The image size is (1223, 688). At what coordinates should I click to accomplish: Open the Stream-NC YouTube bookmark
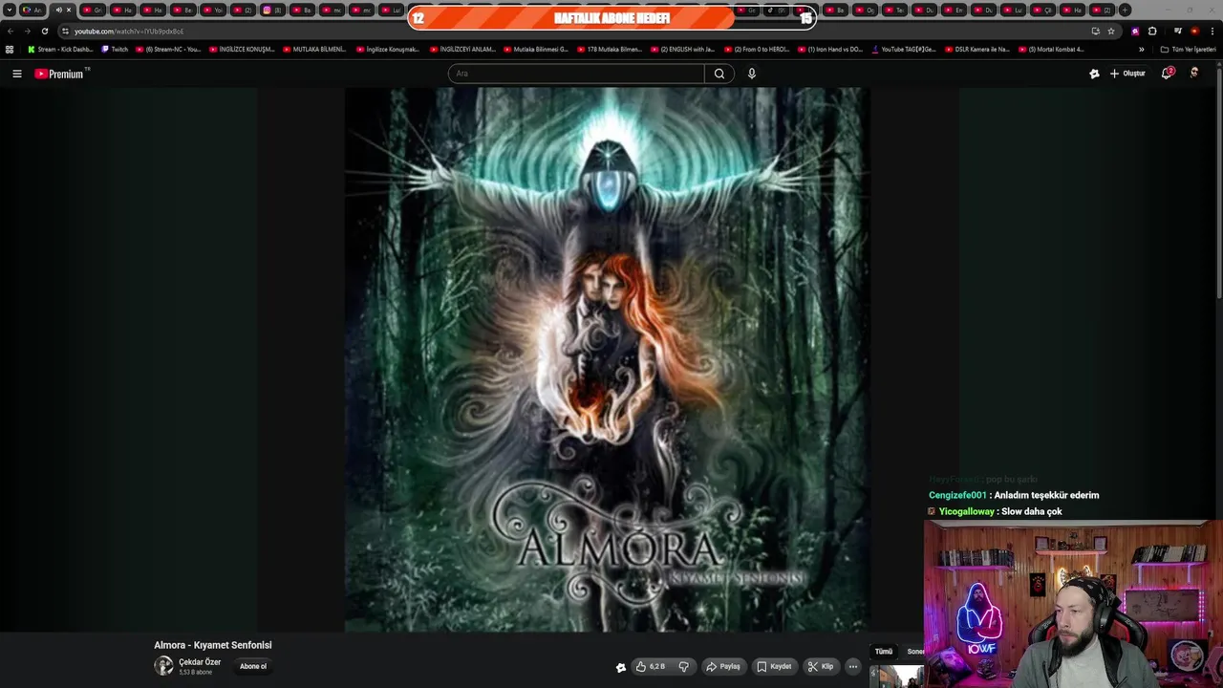[x=168, y=49]
